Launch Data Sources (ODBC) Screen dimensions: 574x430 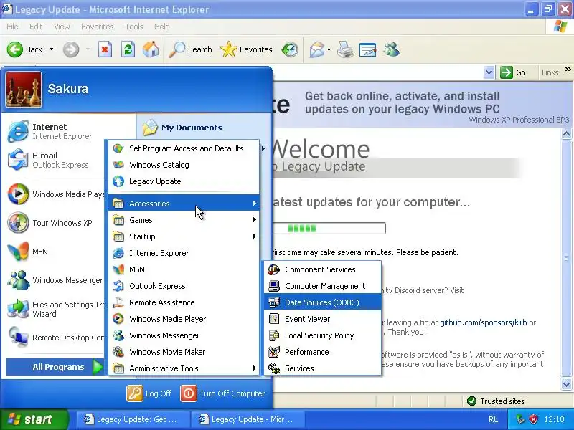tap(322, 302)
